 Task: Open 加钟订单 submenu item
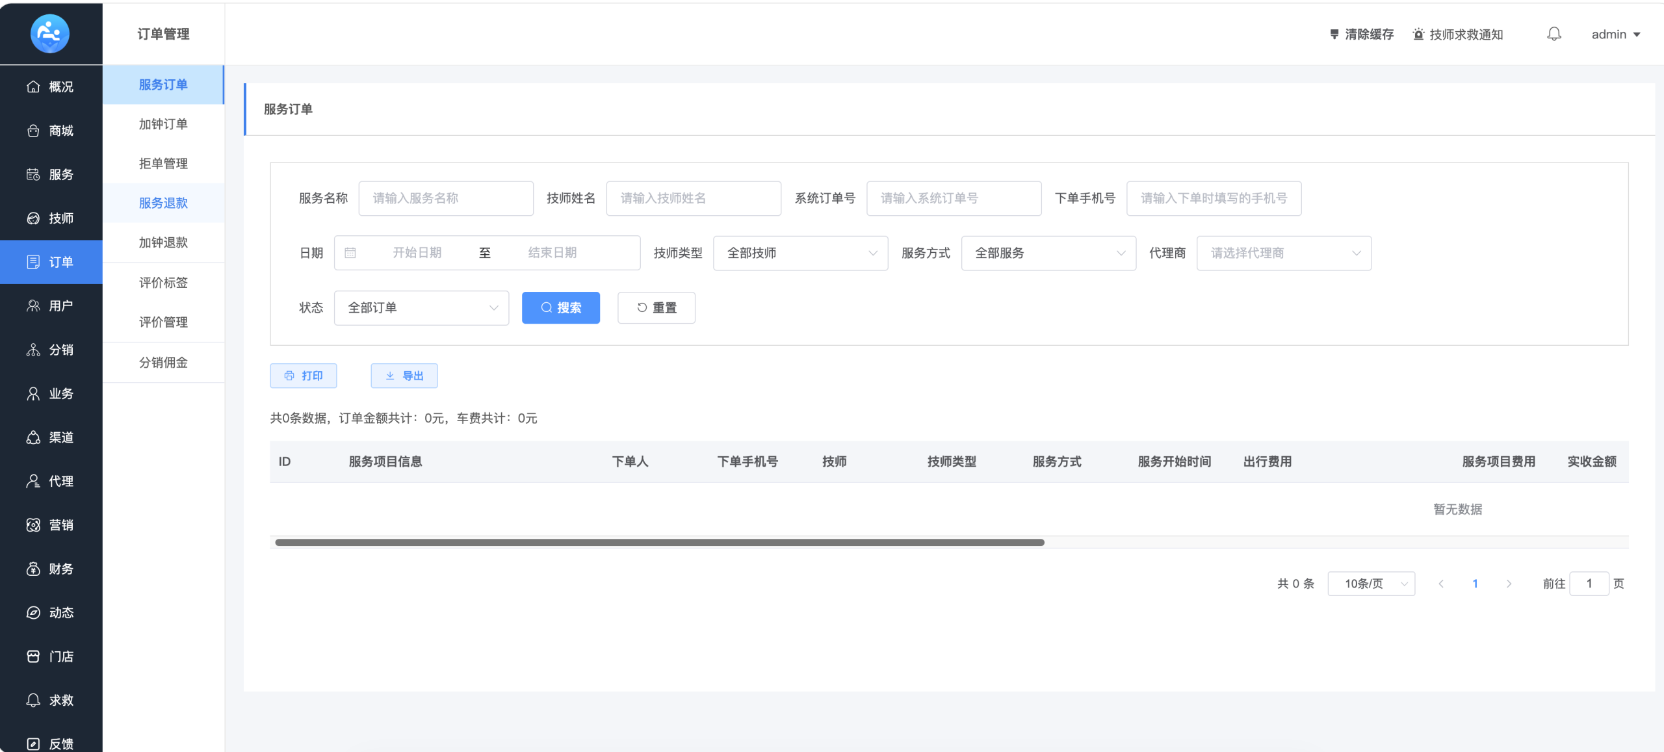(163, 124)
